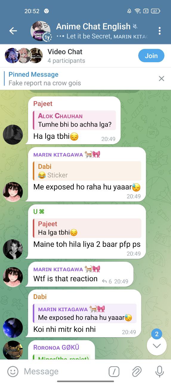Viewport: 171px width, 383px height.
Task: Join the video chat
Action: click(151, 56)
